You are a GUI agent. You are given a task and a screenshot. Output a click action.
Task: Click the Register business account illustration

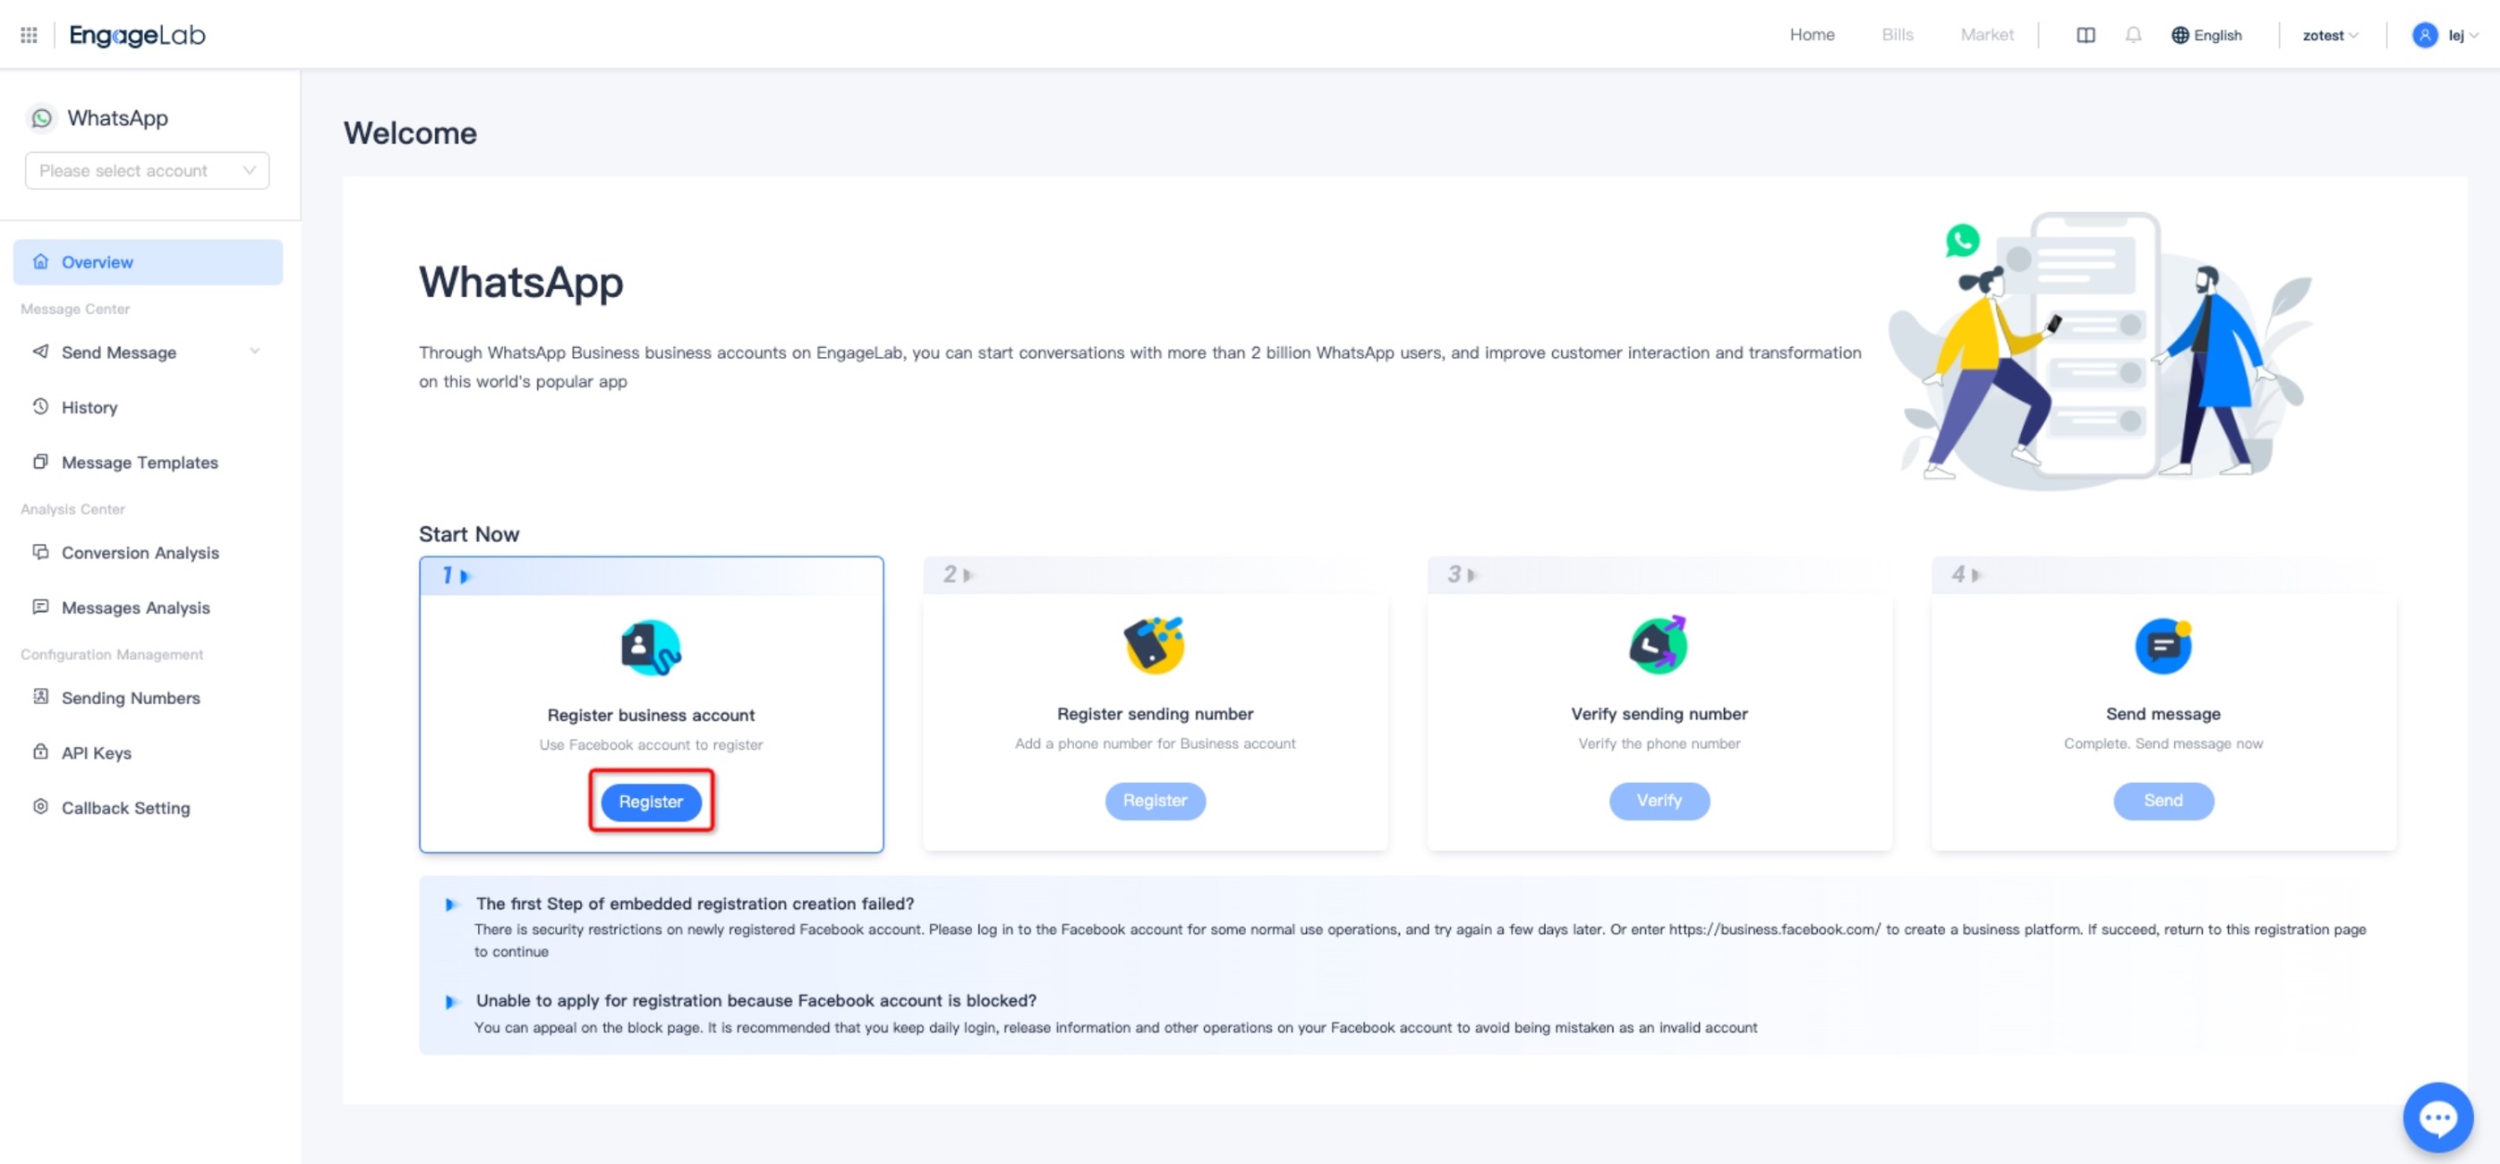click(652, 648)
